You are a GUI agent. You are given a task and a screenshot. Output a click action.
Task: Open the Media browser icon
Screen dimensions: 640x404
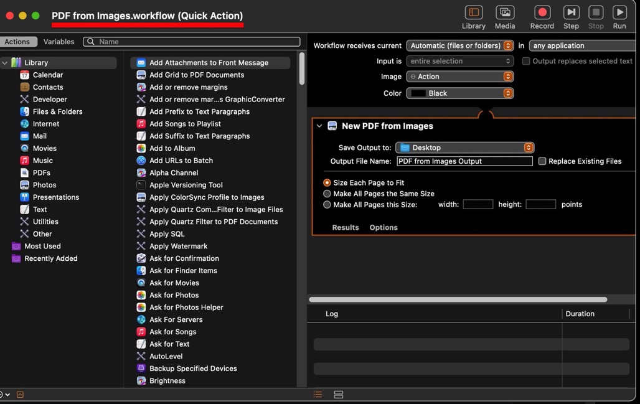tap(504, 13)
